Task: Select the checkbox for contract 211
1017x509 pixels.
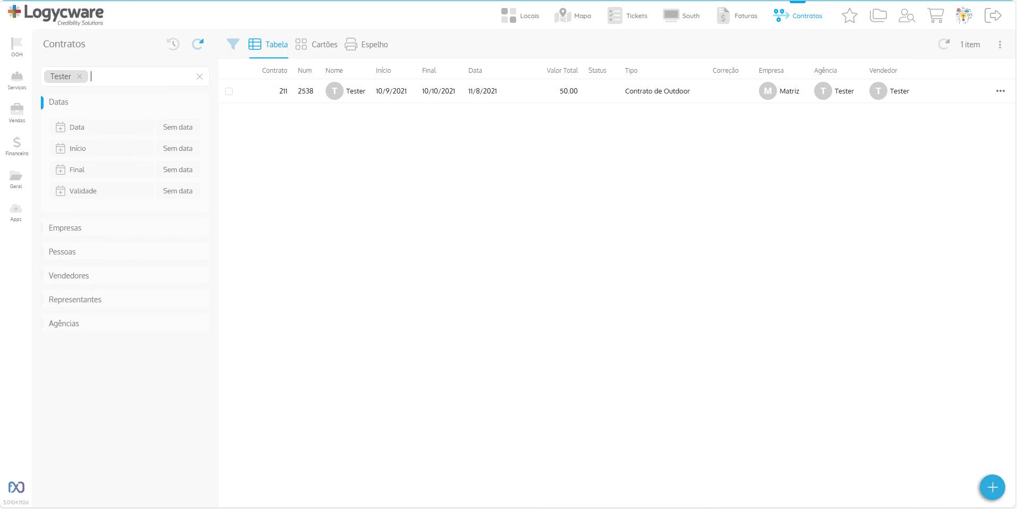Action: pos(229,91)
